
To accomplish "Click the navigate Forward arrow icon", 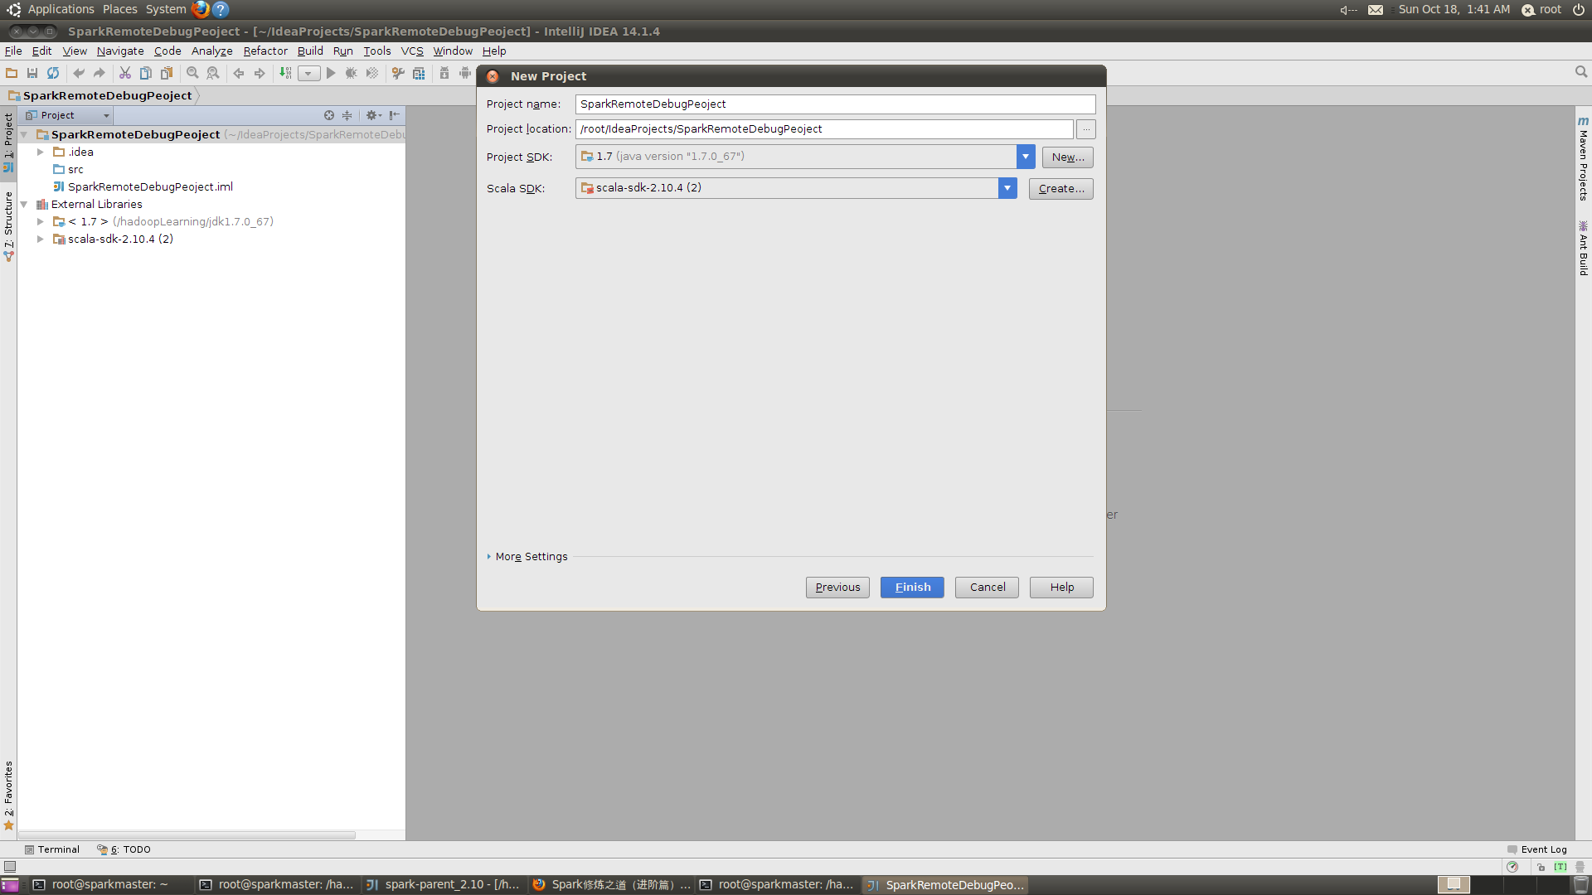I will point(260,73).
